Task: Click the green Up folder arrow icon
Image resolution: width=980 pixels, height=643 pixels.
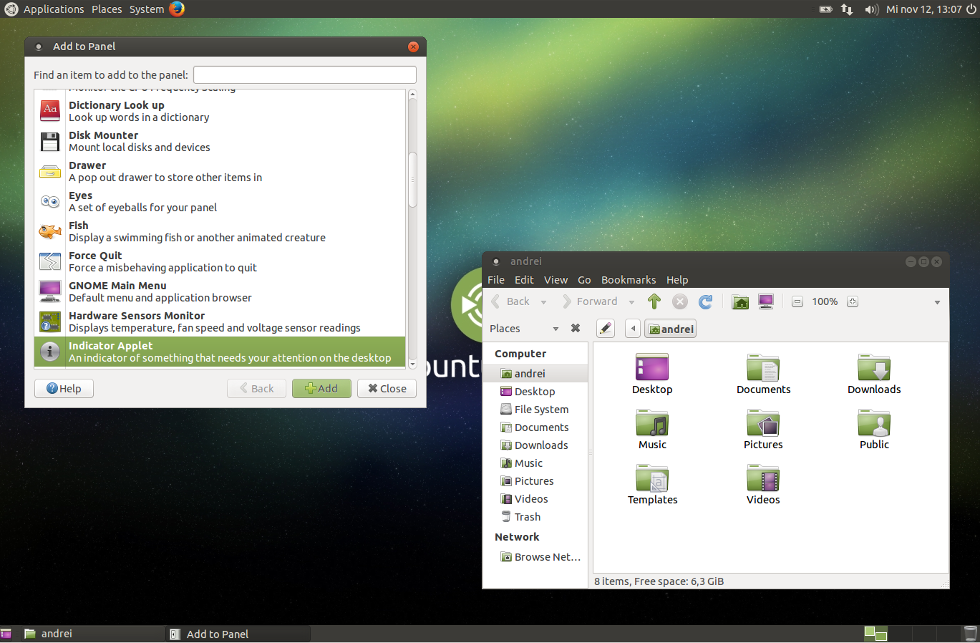Action: point(654,301)
